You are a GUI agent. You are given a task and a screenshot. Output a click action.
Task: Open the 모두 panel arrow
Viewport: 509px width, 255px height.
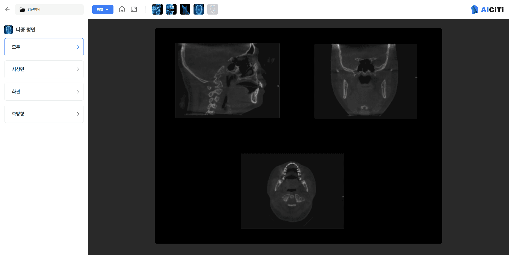click(x=78, y=47)
